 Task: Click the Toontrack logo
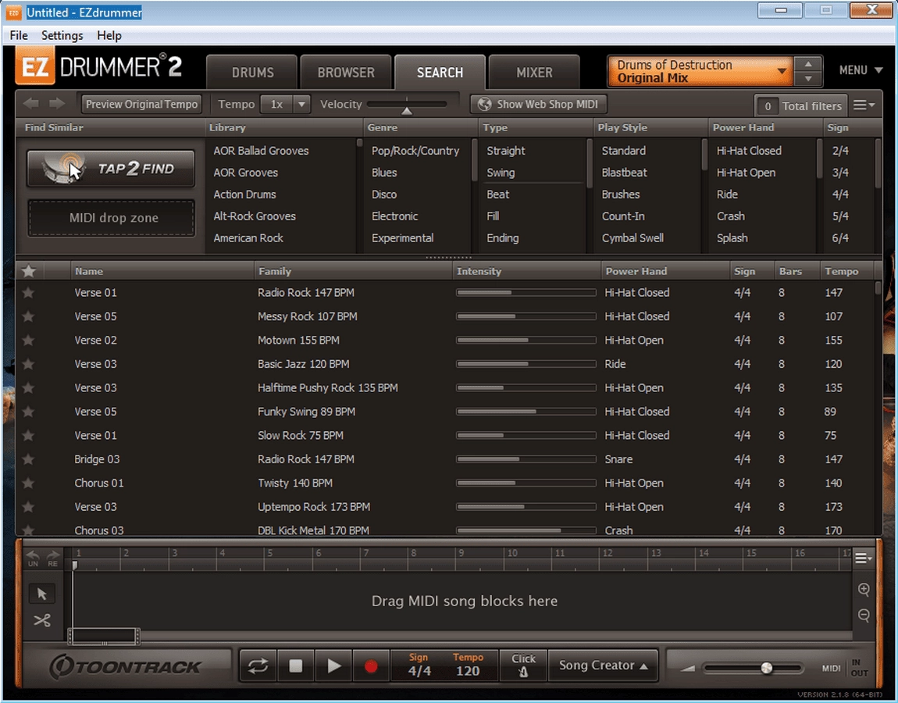click(126, 666)
